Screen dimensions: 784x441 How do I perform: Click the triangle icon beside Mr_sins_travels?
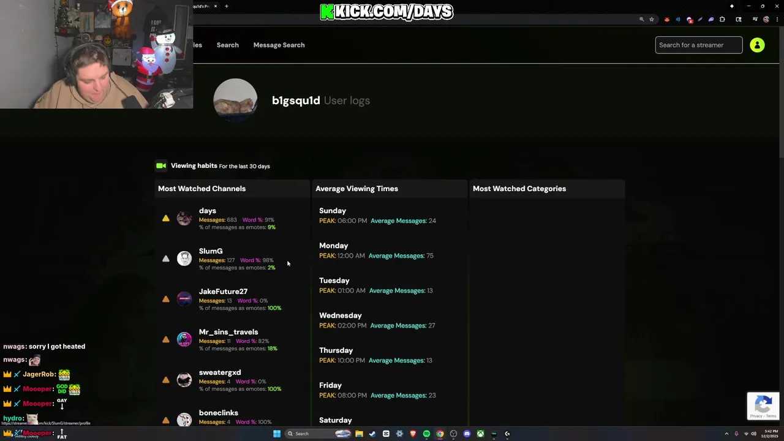166,339
